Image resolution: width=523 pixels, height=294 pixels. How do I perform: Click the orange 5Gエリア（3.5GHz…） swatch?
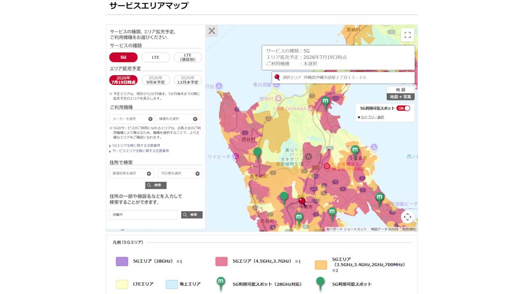[321, 265]
